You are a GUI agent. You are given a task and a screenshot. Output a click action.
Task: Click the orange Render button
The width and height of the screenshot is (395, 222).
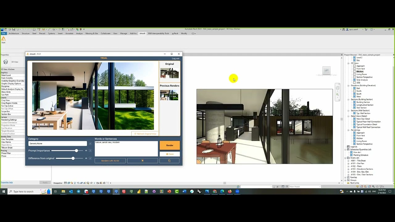coord(170,145)
